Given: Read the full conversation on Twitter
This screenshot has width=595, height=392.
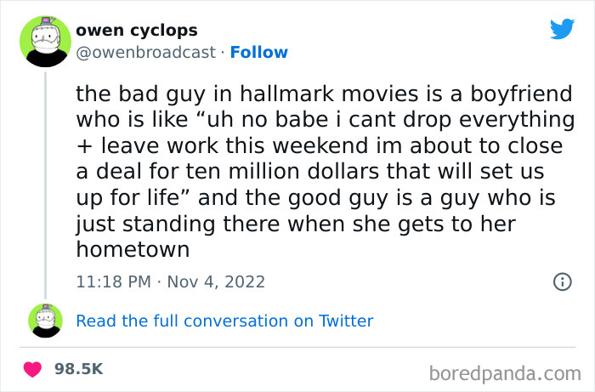Looking at the screenshot, I should [x=224, y=321].
